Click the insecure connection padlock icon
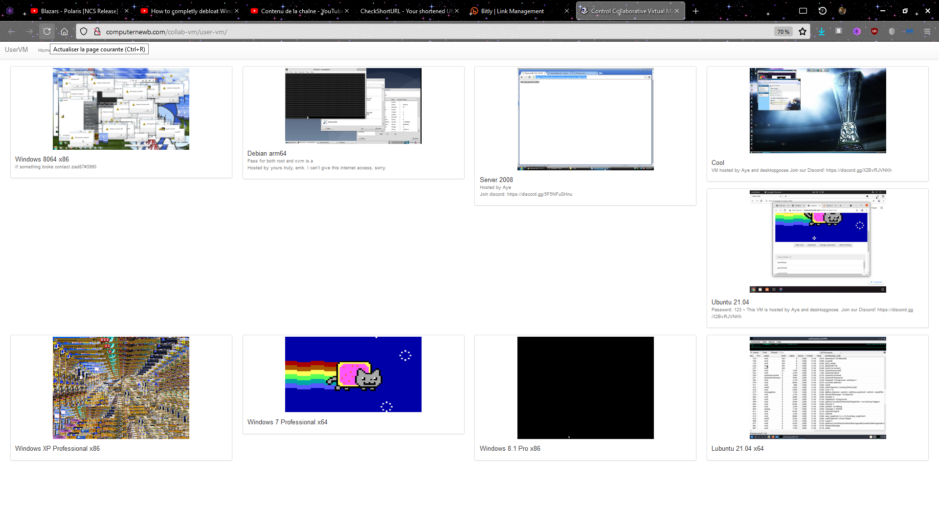939x509 pixels. pos(97,32)
